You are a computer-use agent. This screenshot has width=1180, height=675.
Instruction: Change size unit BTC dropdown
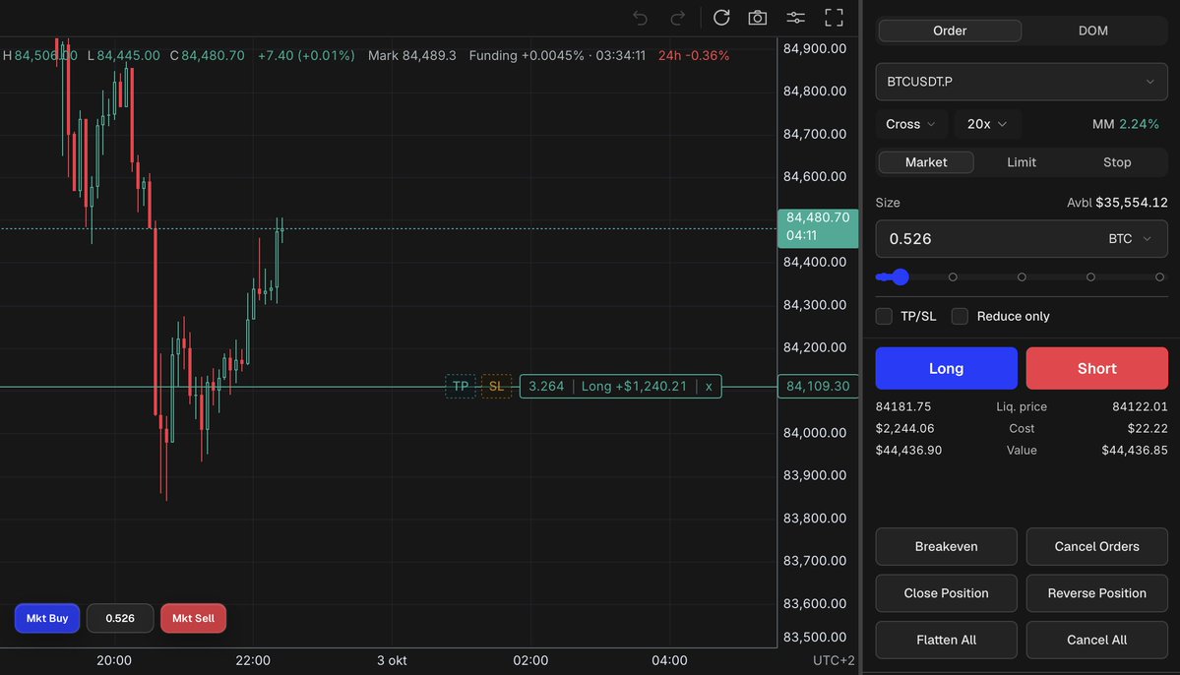coord(1130,238)
